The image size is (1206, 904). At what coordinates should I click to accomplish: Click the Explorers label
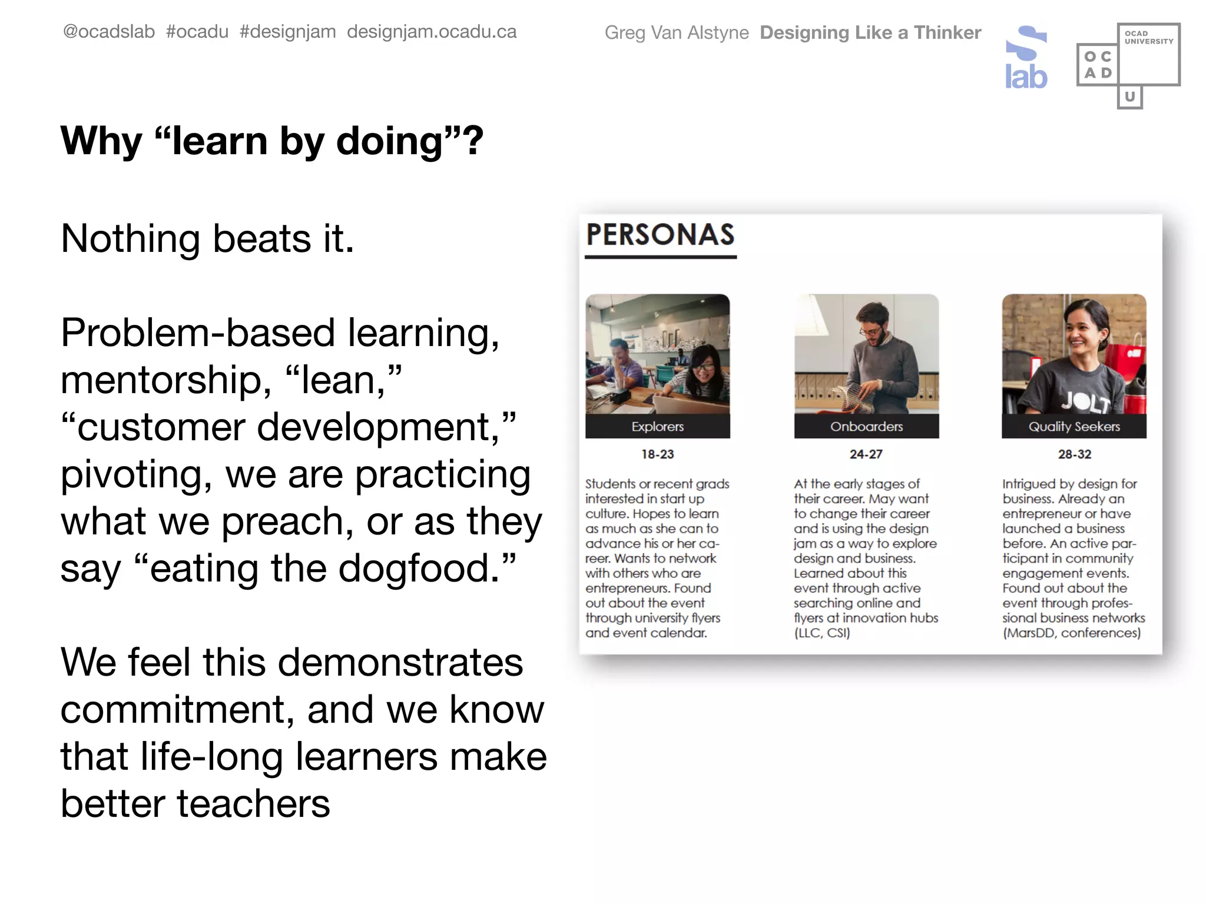tap(658, 427)
